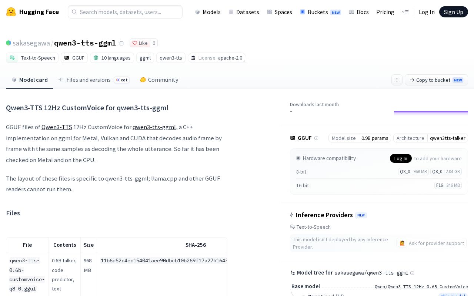Open base model Qwen3-TTS-12Hz-0.6B-CustomVoice link
This screenshot has width=474, height=296.
421,287
